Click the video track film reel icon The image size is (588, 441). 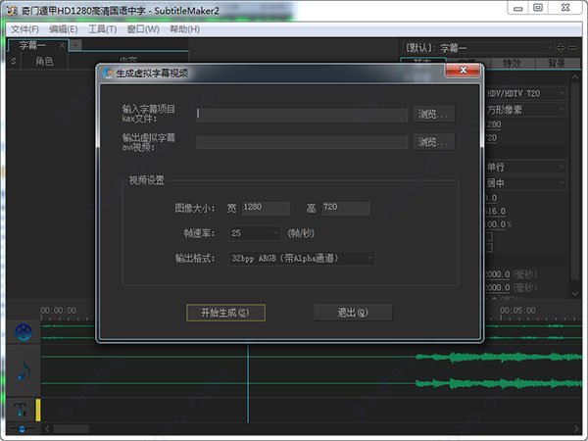click(24, 332)
